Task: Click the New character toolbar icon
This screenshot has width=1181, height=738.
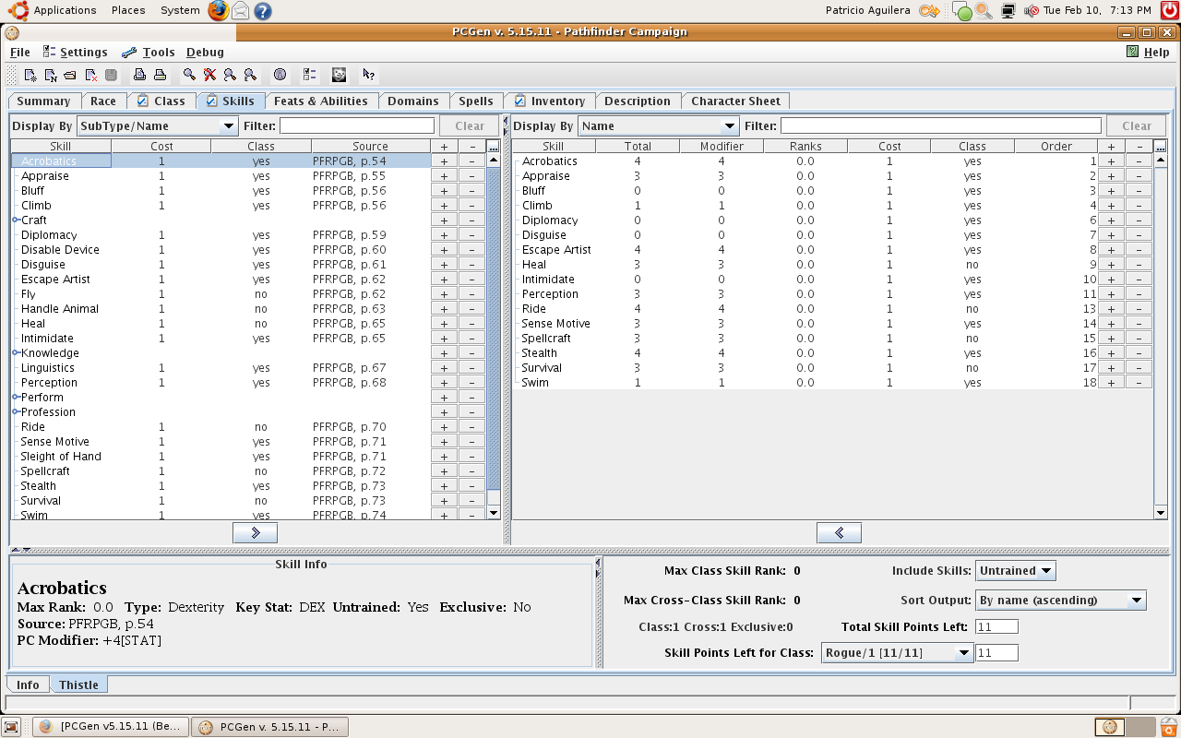Action: 30,76
